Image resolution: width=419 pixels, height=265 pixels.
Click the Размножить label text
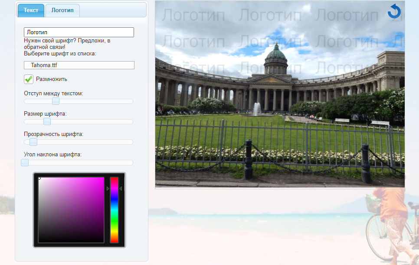click(52, 79)
